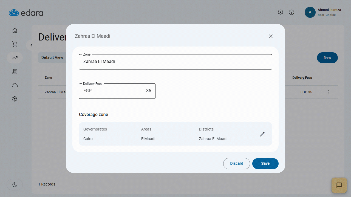The image size is (351, 197).
Task: Open the shopping cart section from the sidebar
Action: (15, 44)
